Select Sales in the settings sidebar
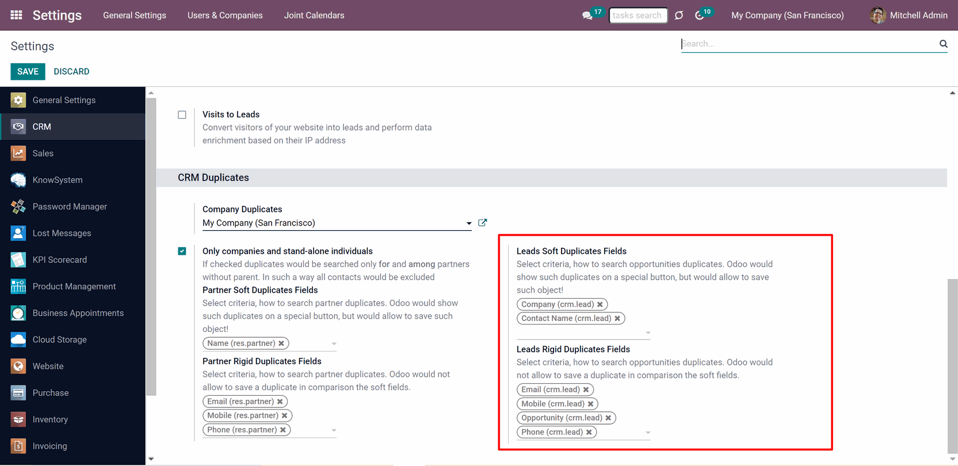Image resolution: width=958 pixels, height=466 pixels. pos(72,153)
